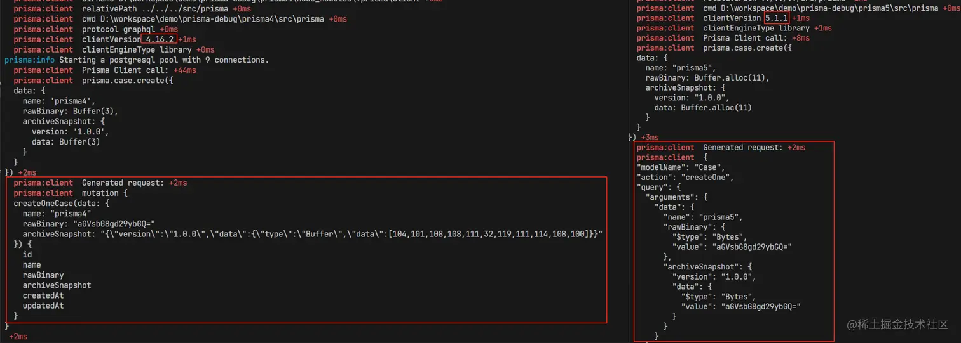This screenshot has height=343, width=961.
Task: Click the cwd path containing prisma5
Action: [797, 8]
